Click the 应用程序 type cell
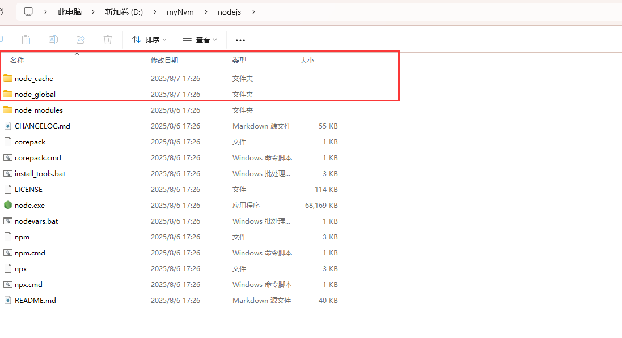622x338 pixels. [246, 206]
